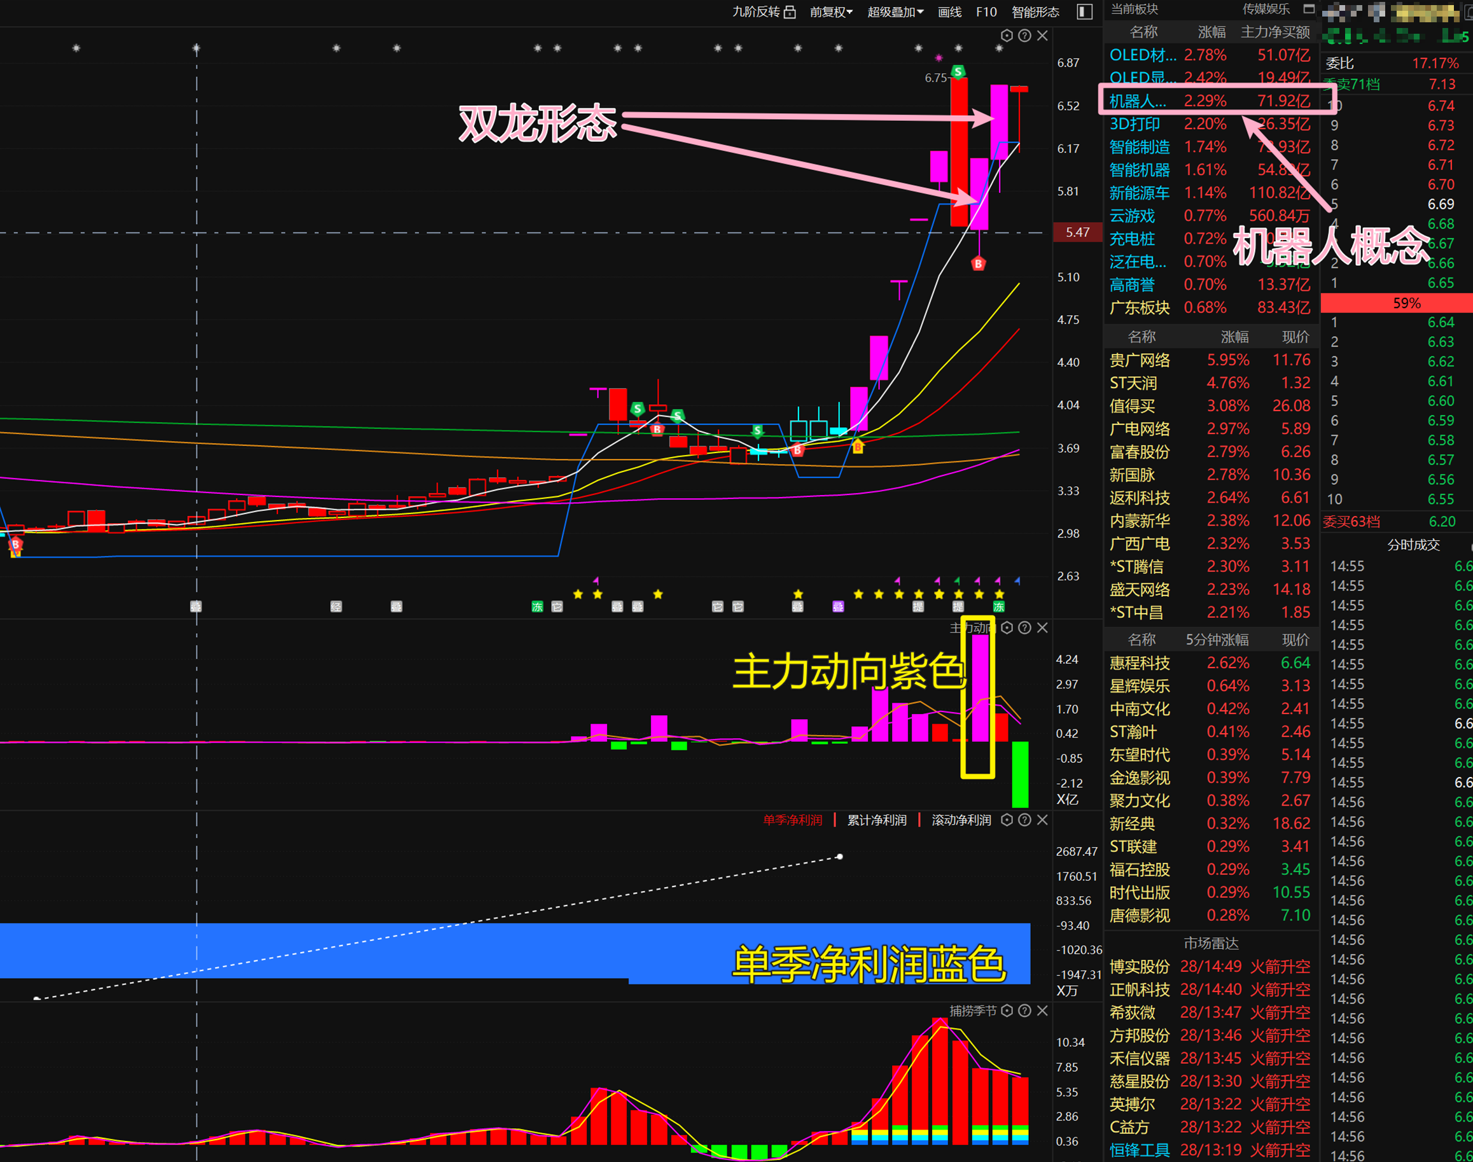This screenshot has width=1473, height=1162.
Task: Toggle the side panel layout icon
Action: tap(1085, 11)
